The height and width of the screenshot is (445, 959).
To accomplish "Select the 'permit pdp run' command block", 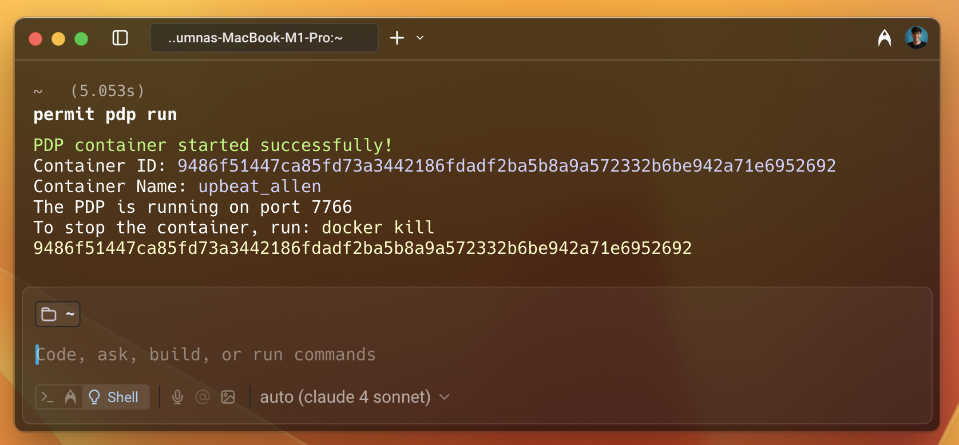I will point(105,114).
